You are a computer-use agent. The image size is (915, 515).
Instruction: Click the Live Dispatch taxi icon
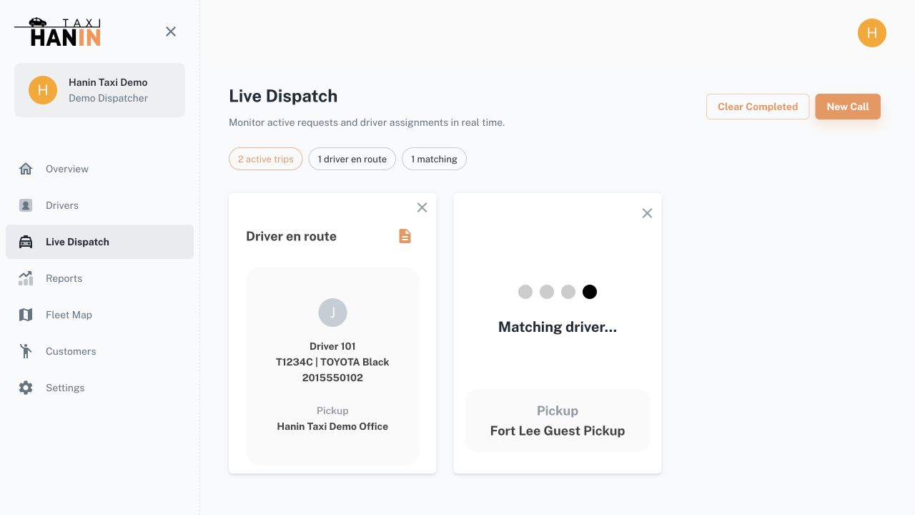[x=26, y=242]
